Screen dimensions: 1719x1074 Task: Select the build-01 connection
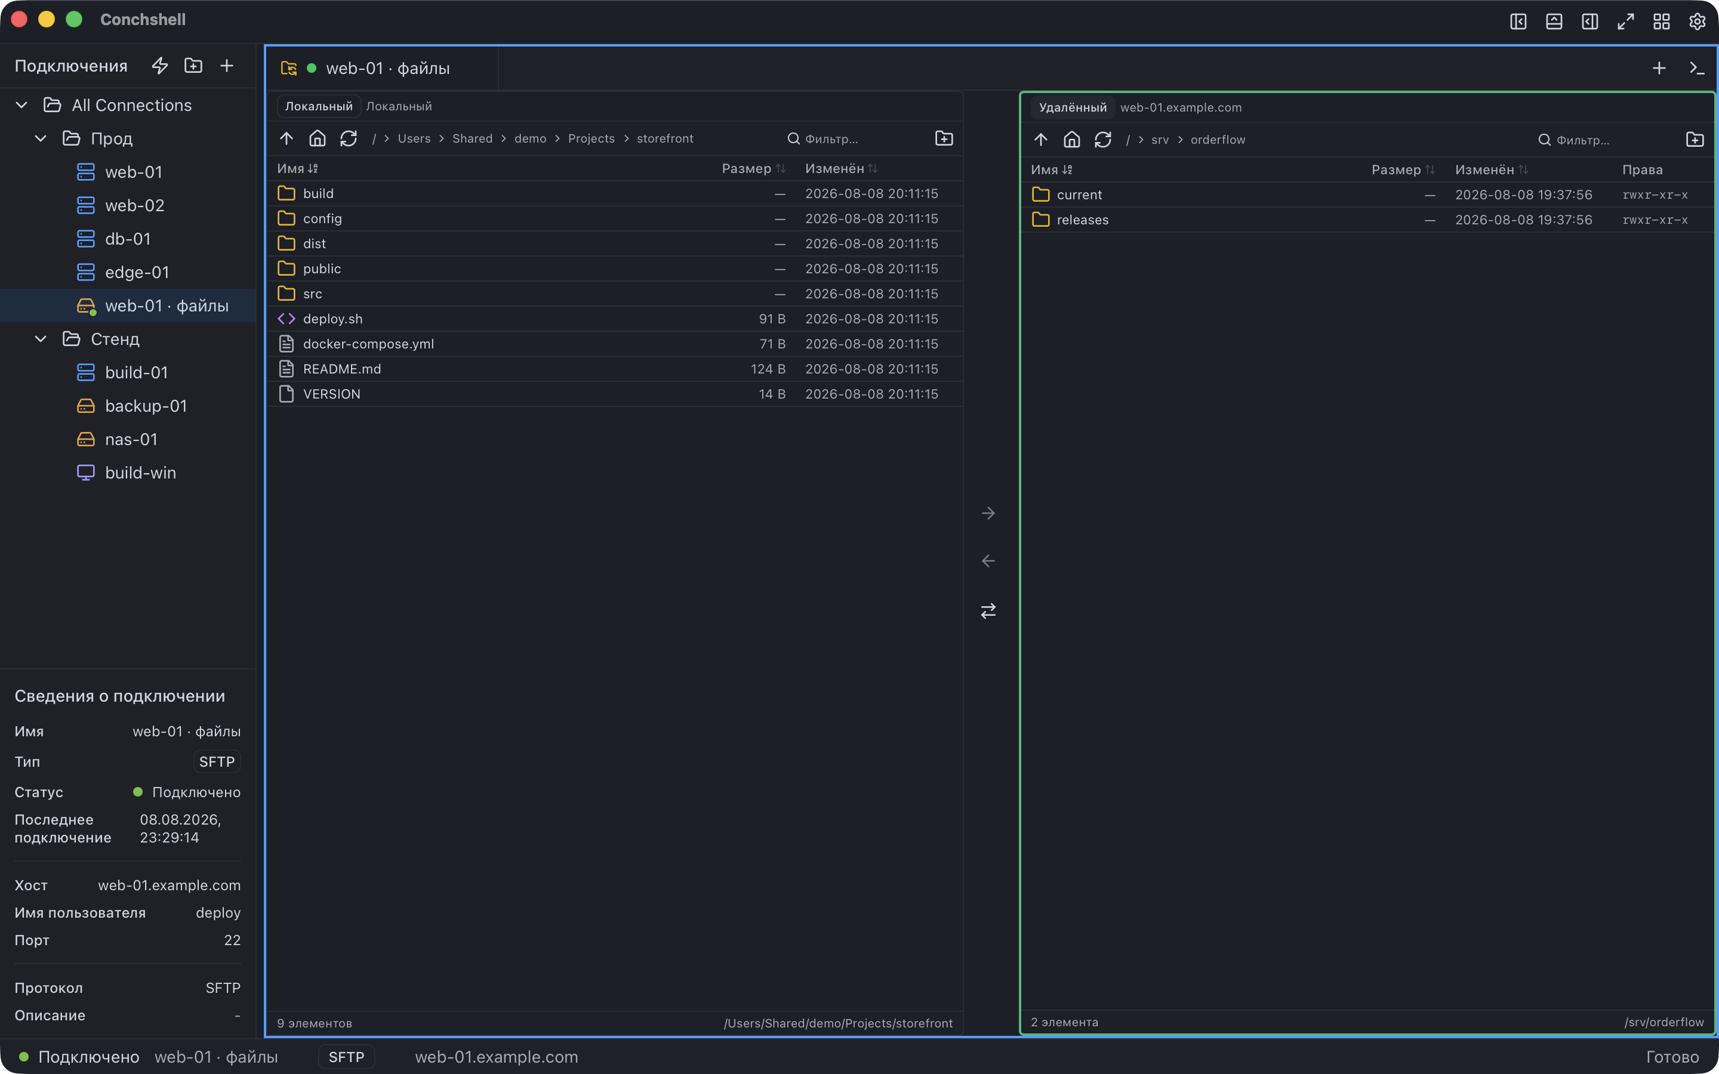[x=128, y=372]
